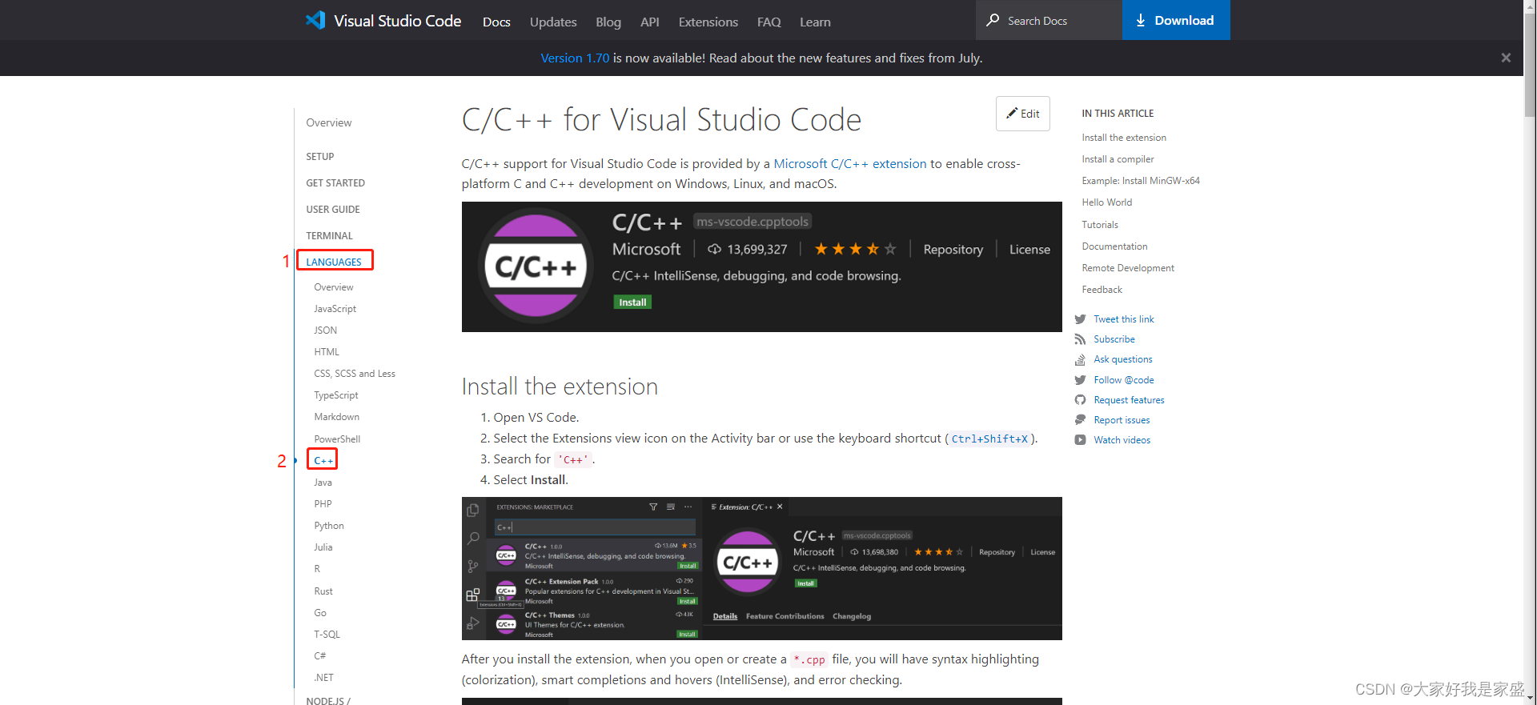Click the Report issues comment icon
This screenshot has height=705, width=1537.
1080,420
